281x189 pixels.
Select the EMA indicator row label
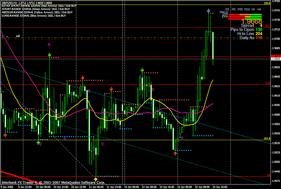(225, 17)
